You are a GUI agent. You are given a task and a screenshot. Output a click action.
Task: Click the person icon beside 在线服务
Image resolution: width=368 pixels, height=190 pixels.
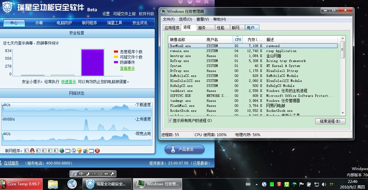[x=1, y=163]
